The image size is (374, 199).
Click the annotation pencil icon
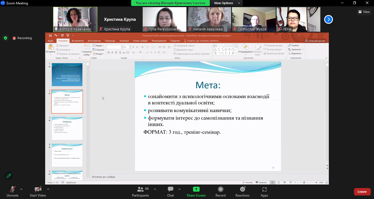(x=9, y=176)
